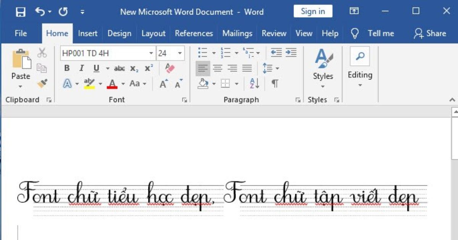Copy the selection

tap(42, 68)
